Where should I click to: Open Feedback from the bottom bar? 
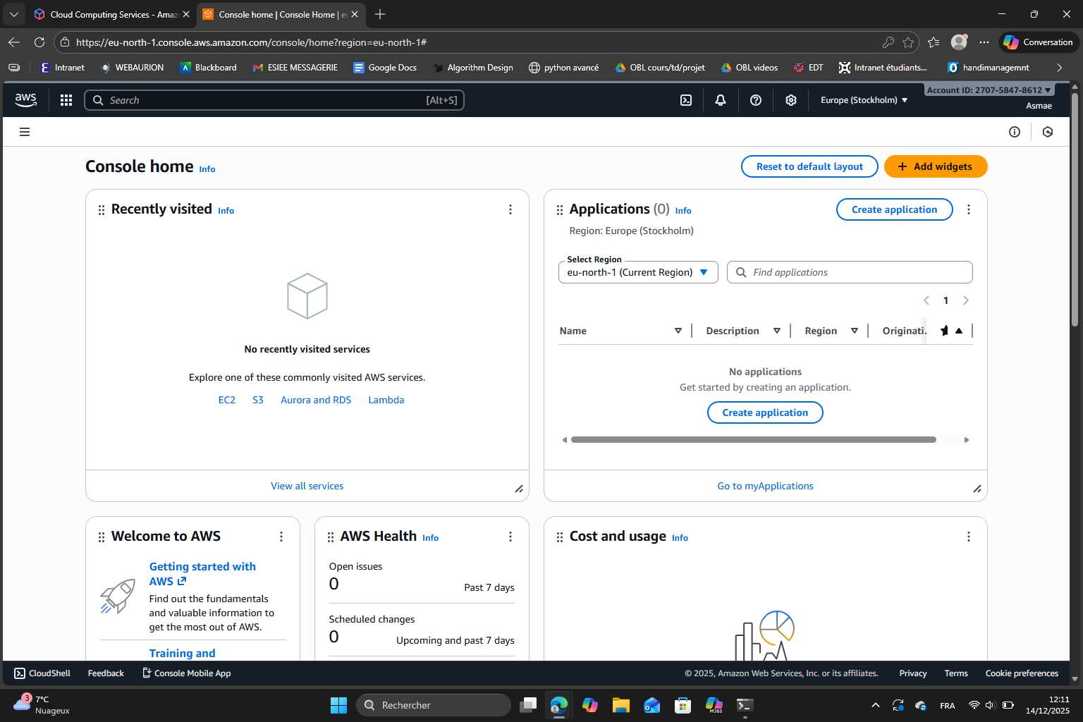105,673
